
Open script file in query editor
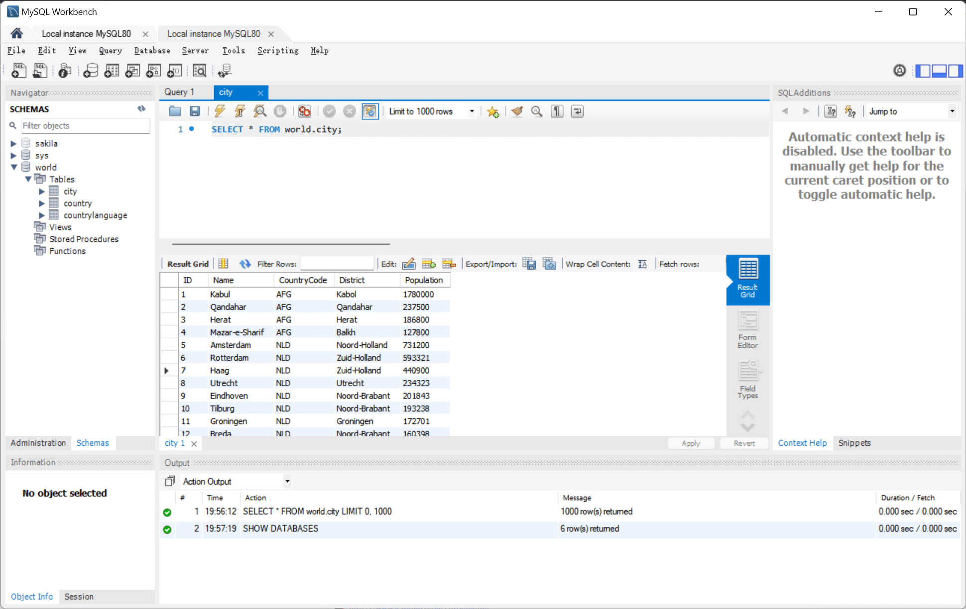click(x=175, y=111)
